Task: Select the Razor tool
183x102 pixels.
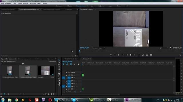Action: 59,74
